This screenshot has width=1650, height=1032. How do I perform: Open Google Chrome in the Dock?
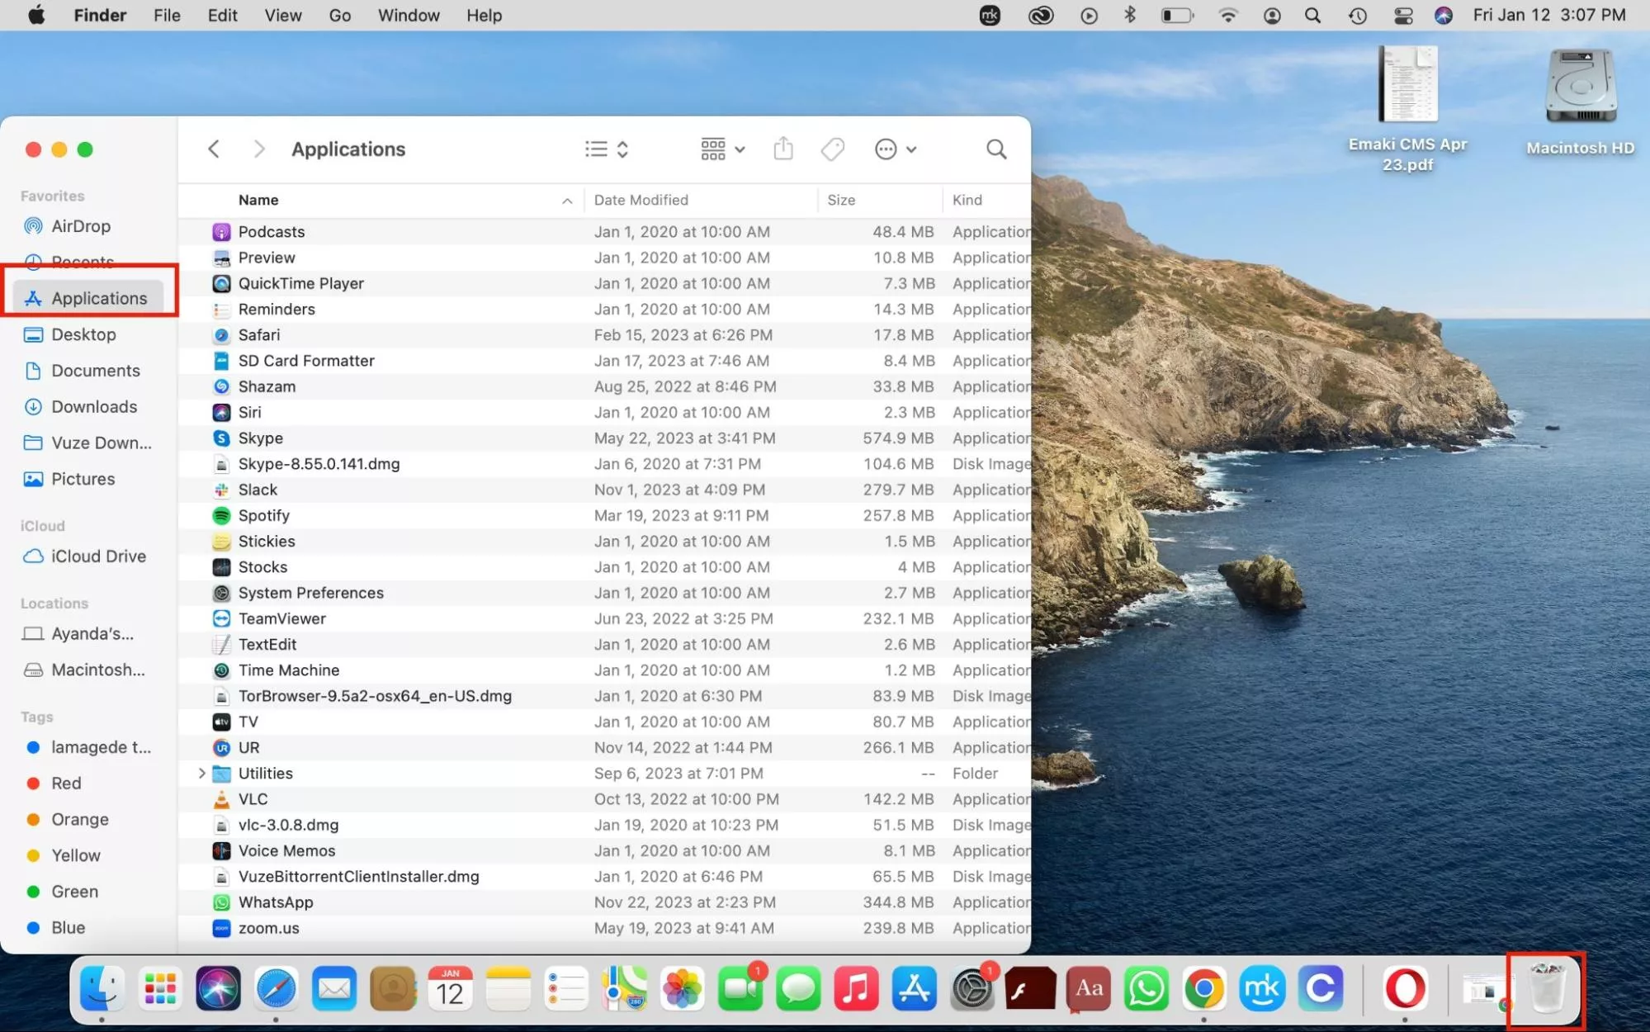tap(1204, 987)
